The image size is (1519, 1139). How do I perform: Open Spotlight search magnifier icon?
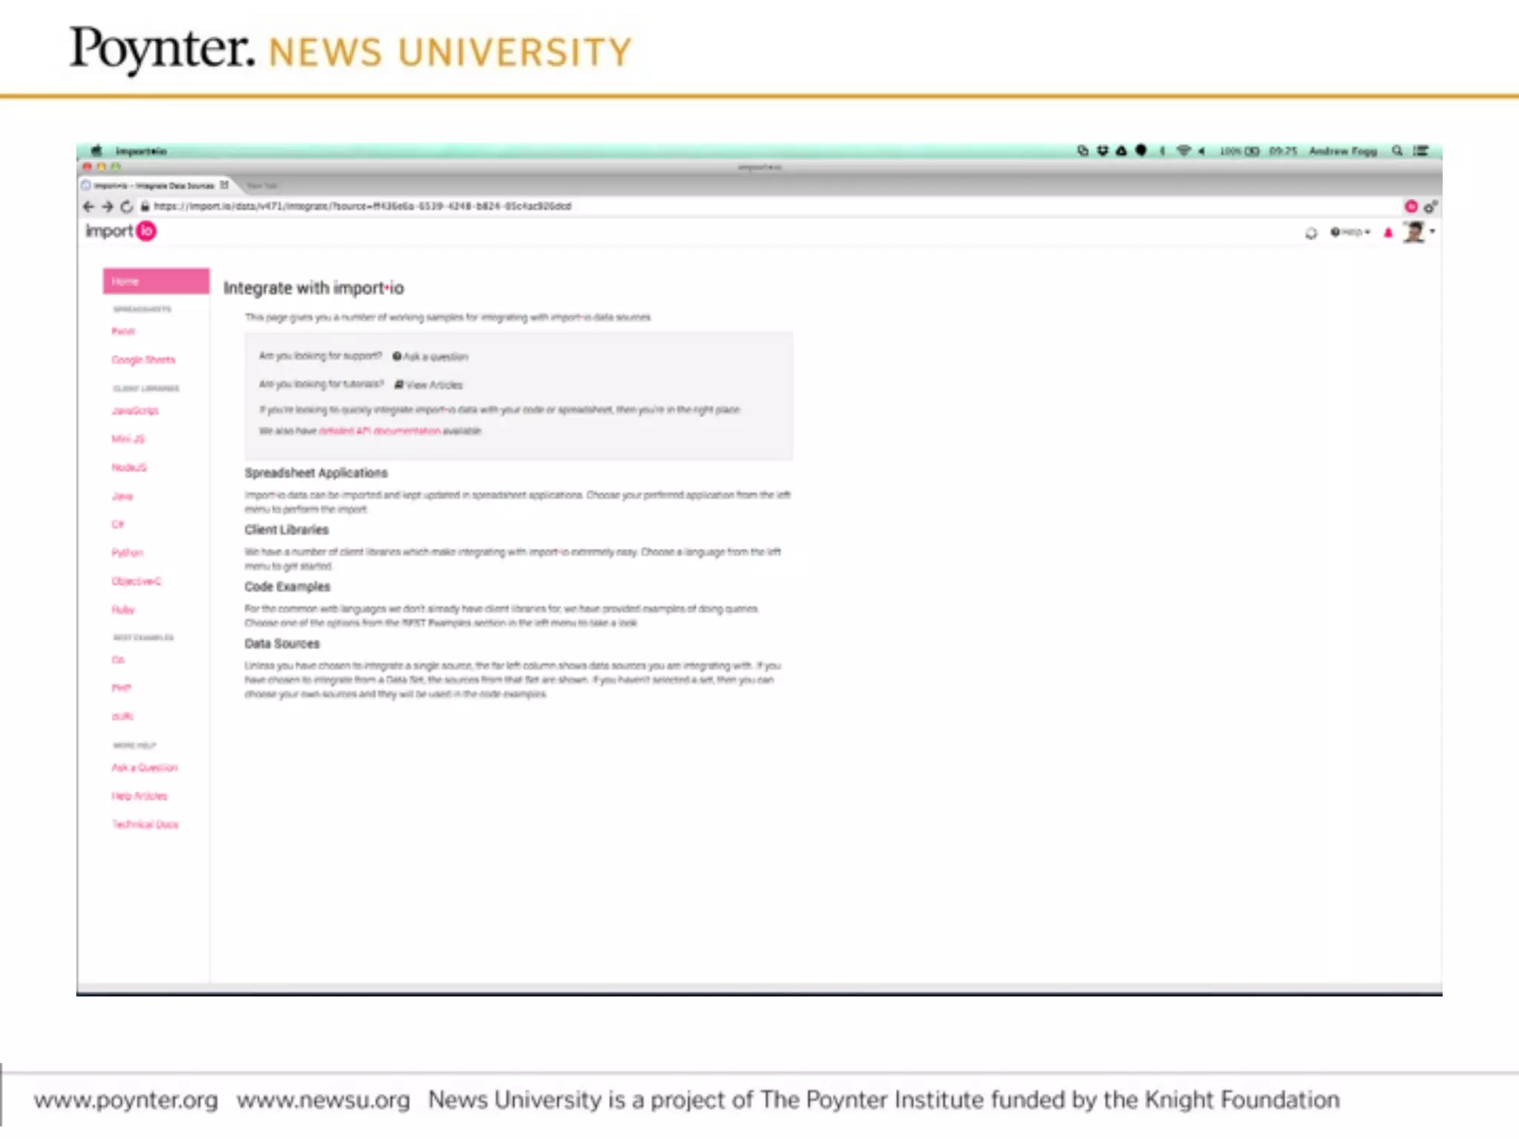pos(1397,151)
